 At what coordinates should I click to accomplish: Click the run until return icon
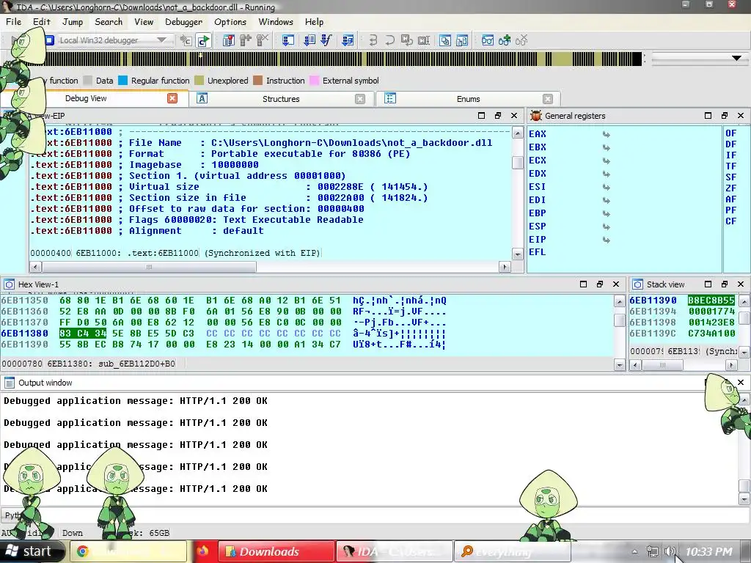click(x=406, y=40)
